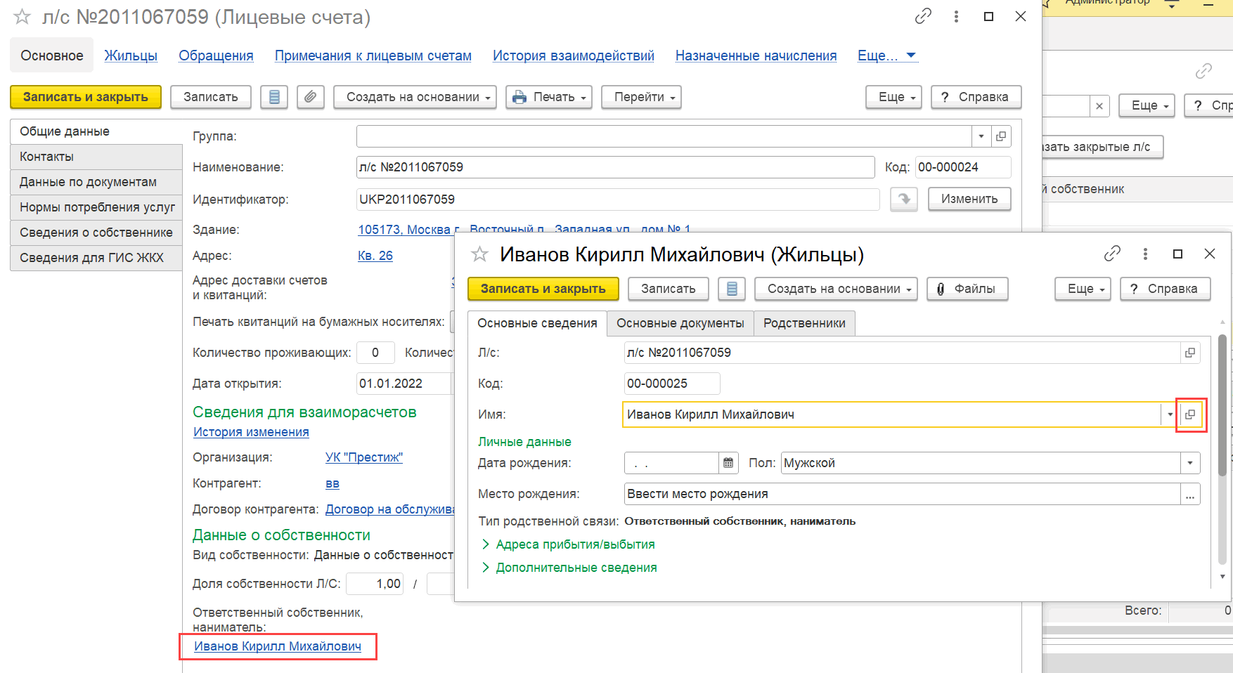The image size is (1233, 673).
Task: Switch to Основные документы tab
Action: click(680, 323)
